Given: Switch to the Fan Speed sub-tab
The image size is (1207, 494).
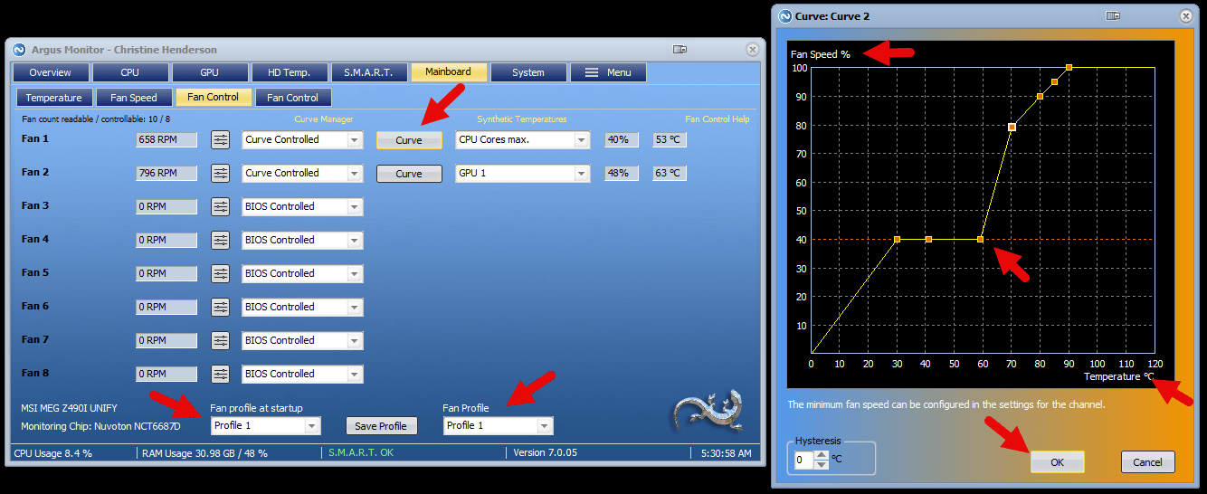Looking at the screenshot, I should [134, 97].
